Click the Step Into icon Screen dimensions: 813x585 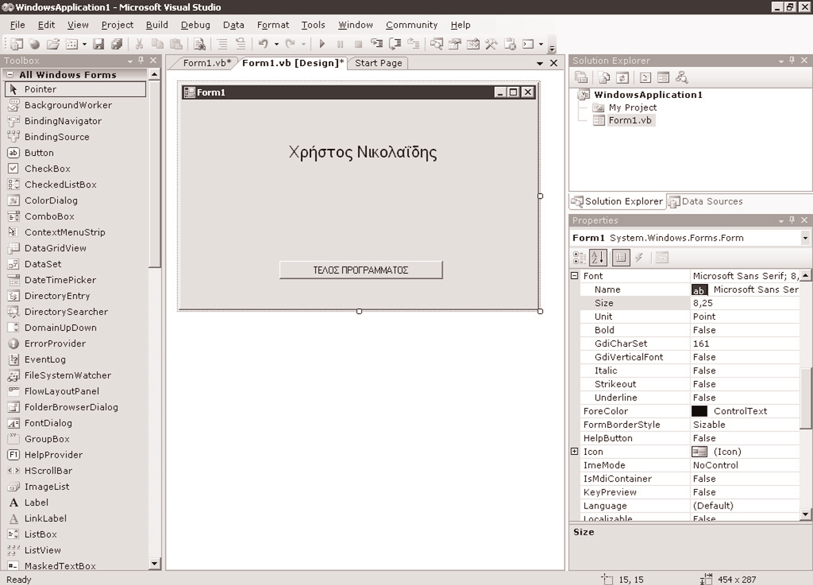(x=377, y=44)
